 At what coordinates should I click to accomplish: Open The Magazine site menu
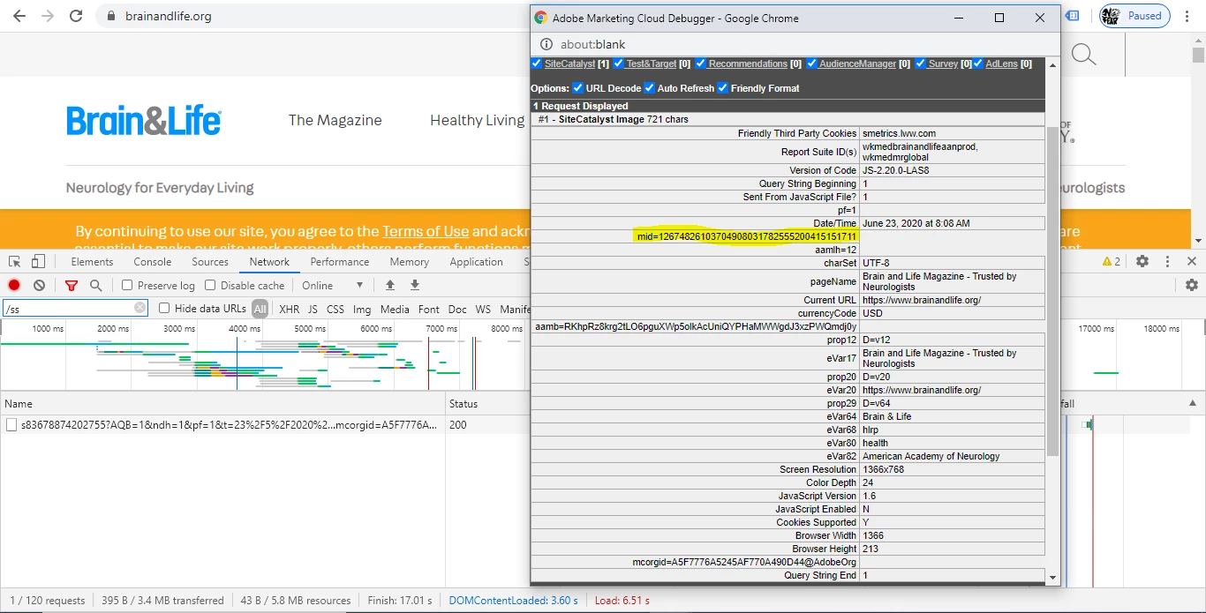335,120
